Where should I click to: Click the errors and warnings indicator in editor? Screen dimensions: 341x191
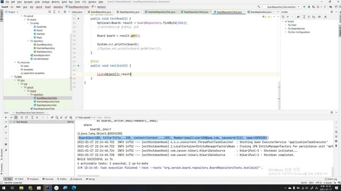click(266, 16)
